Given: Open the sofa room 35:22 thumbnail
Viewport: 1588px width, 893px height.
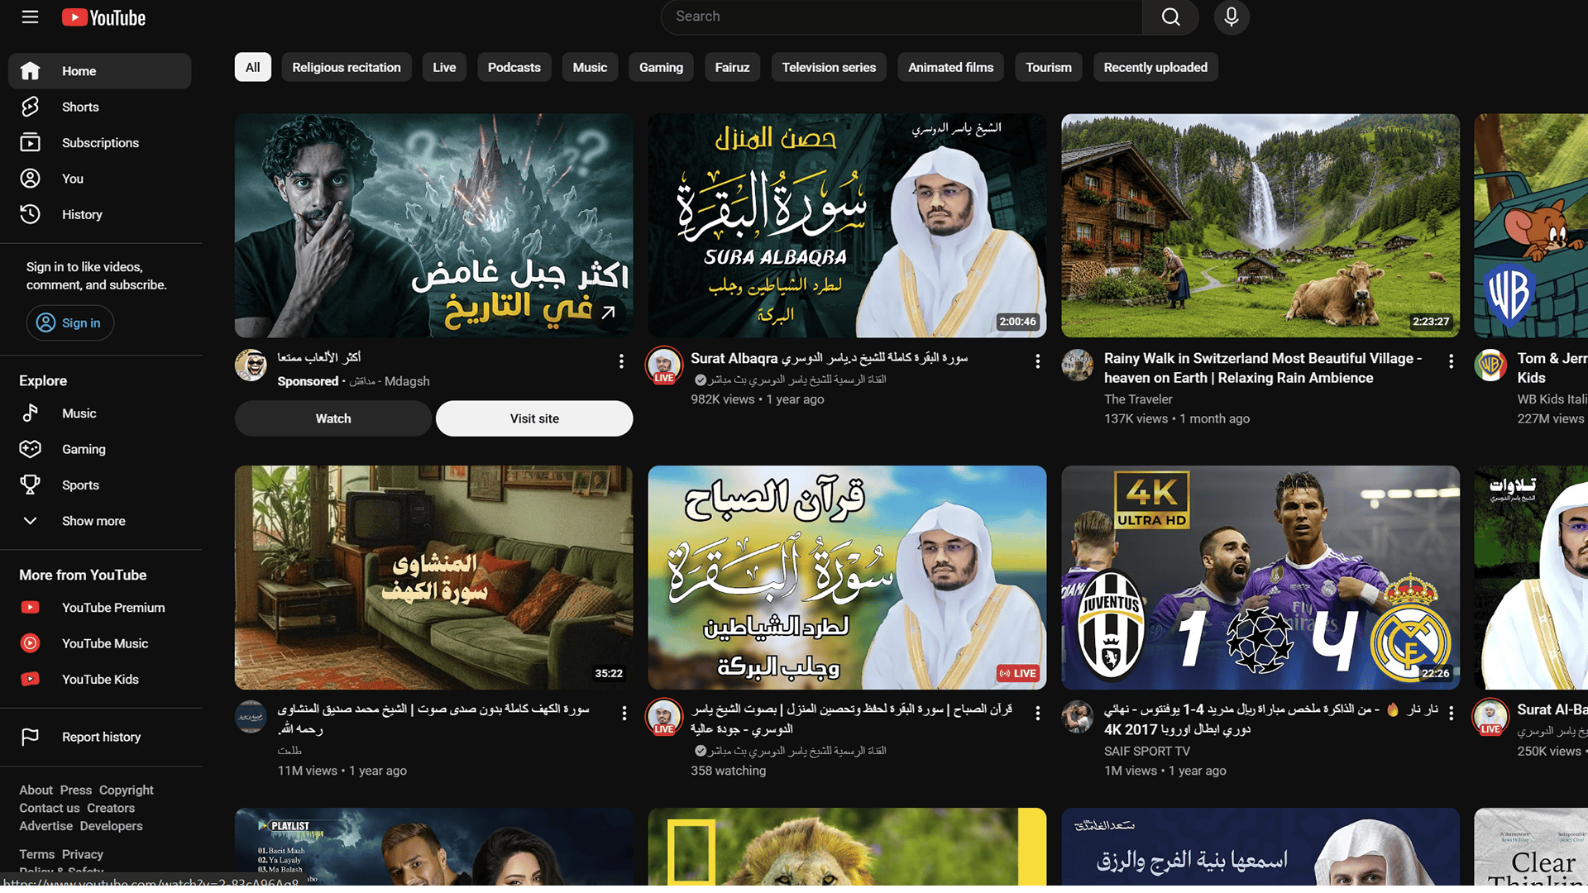Looking at the screenshot, I should [x=433, y=577].
